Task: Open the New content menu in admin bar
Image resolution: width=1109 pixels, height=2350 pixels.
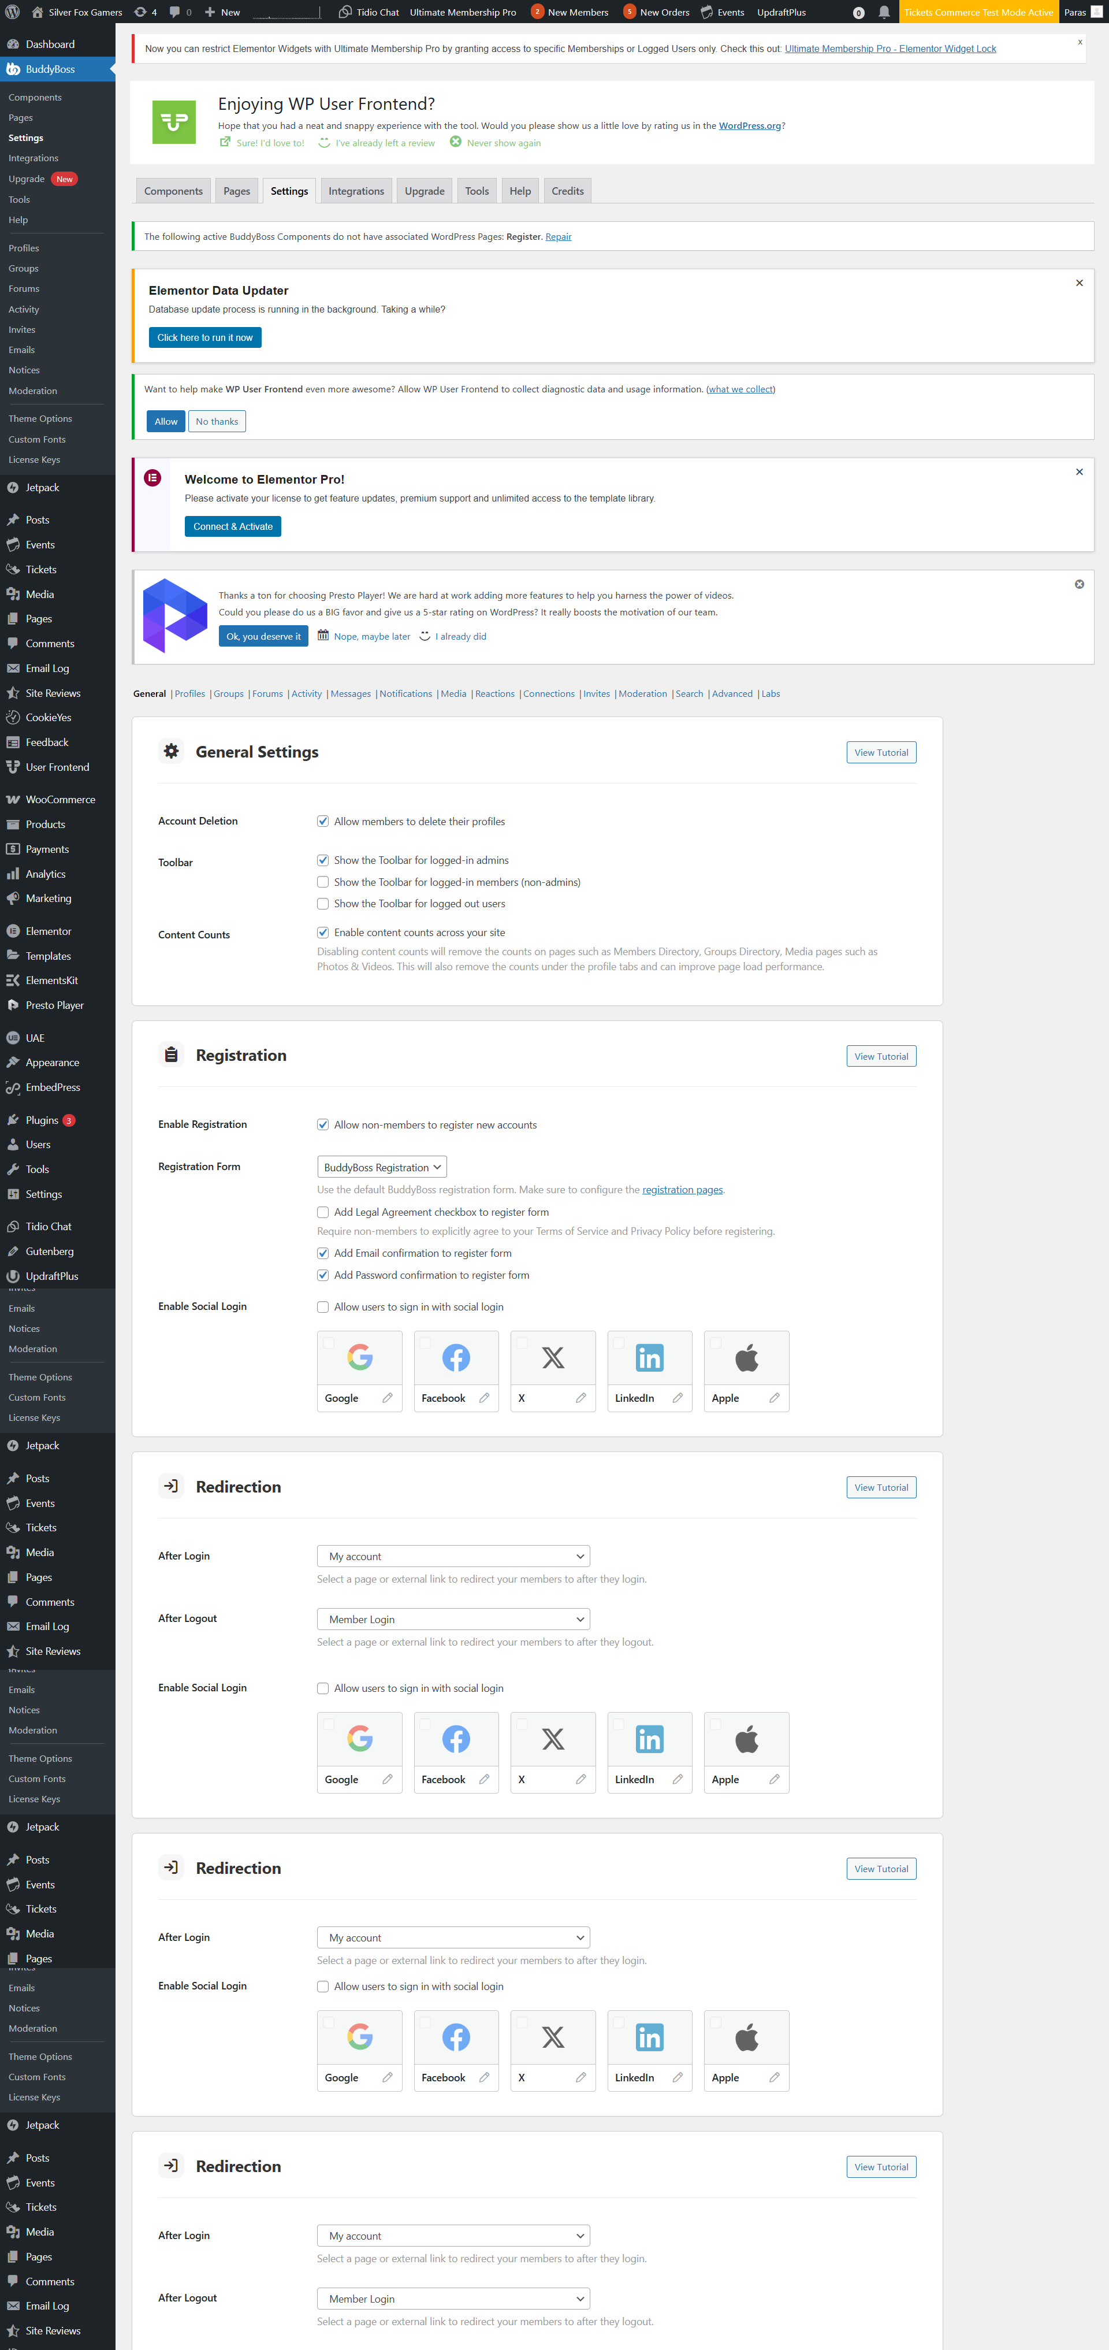Action: coord(222,12)
